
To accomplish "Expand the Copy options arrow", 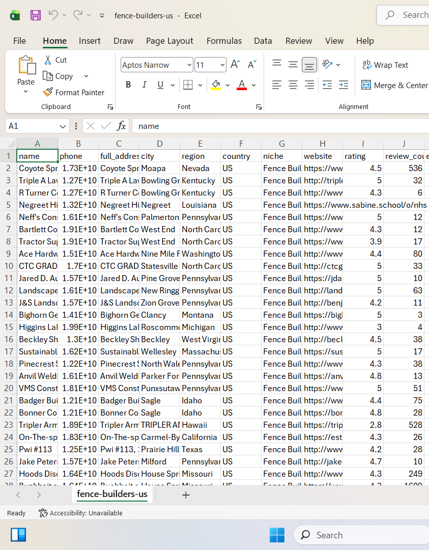I will tap(86, 76).
